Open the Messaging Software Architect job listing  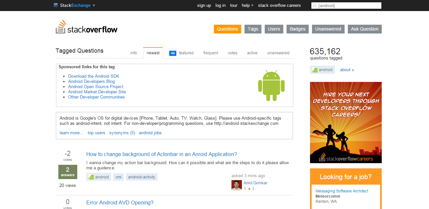click(342, 191)
